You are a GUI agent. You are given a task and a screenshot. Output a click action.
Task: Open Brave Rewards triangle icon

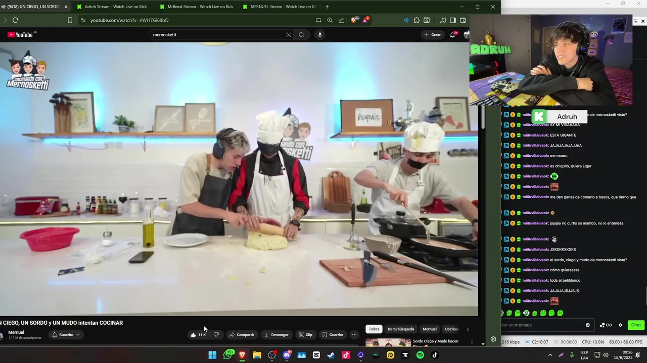[365, 20]
